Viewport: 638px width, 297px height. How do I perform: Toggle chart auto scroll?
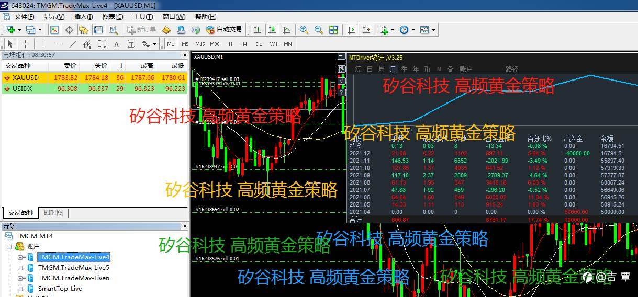[x=352, y=30]
